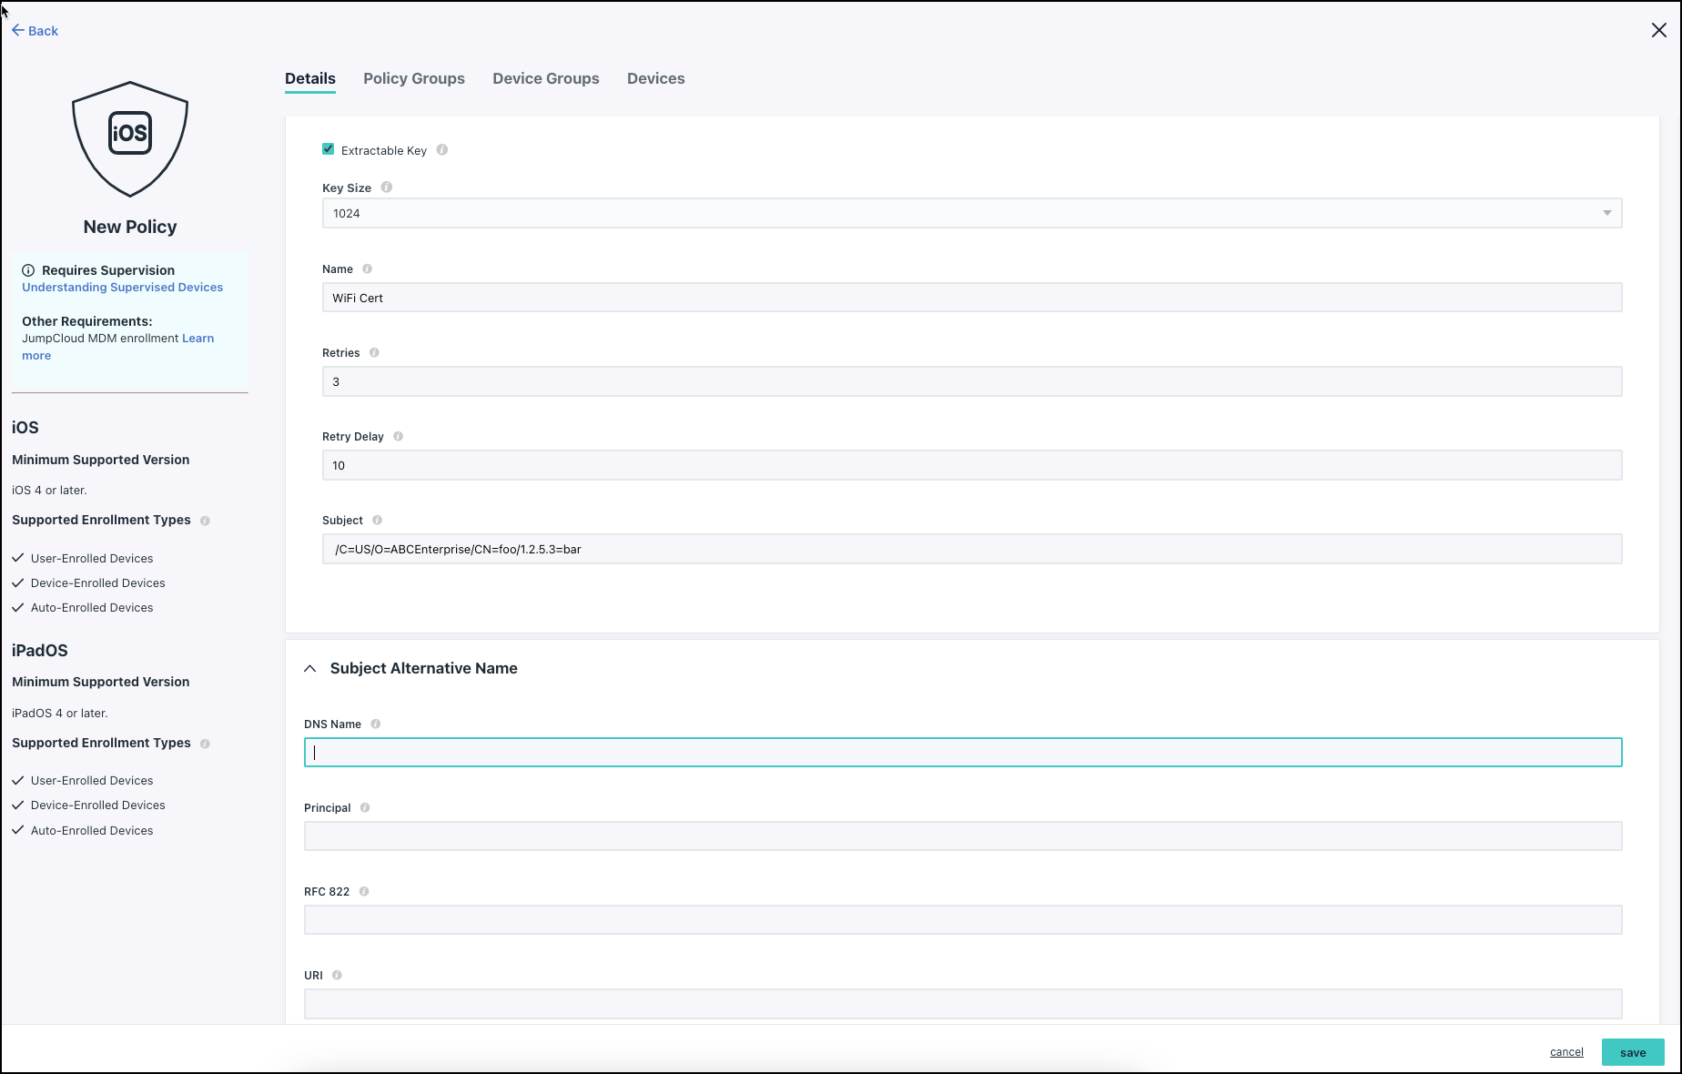Click into the Principal input field
This screenshot has width=1682, height=1074.
[962, 836]
